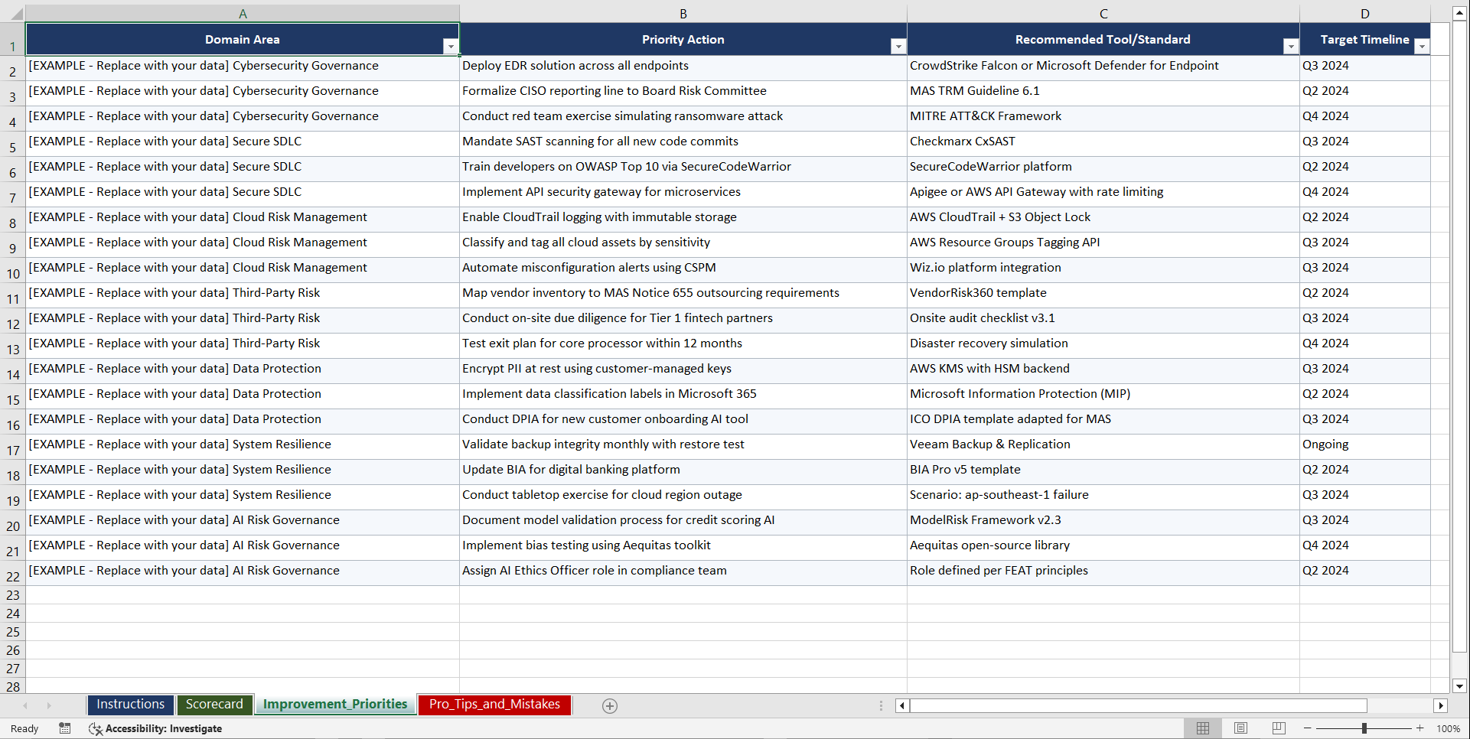Click the next sheet navigation arrow
Image resolution: width=1470 pixels, height=739 pixels.
click(49, 705)
